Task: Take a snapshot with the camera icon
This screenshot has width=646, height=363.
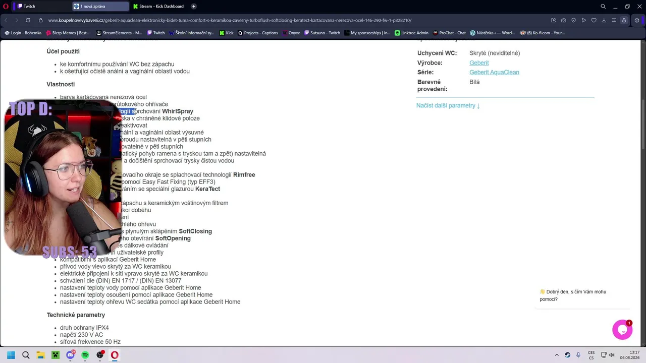Action: pos(564,20)
